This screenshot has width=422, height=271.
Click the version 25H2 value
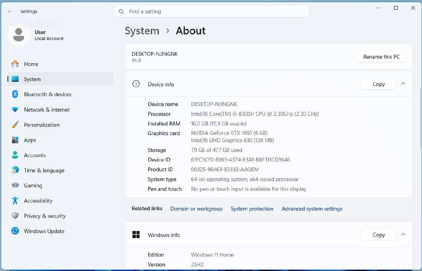click(197, 264)
